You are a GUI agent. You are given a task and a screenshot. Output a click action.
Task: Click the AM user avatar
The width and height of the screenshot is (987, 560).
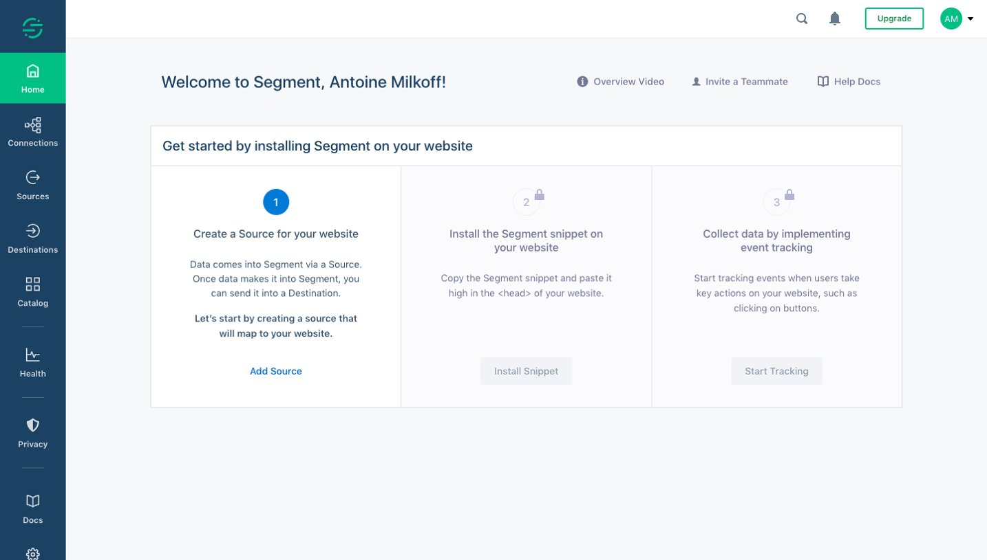[x=951, y=19]
